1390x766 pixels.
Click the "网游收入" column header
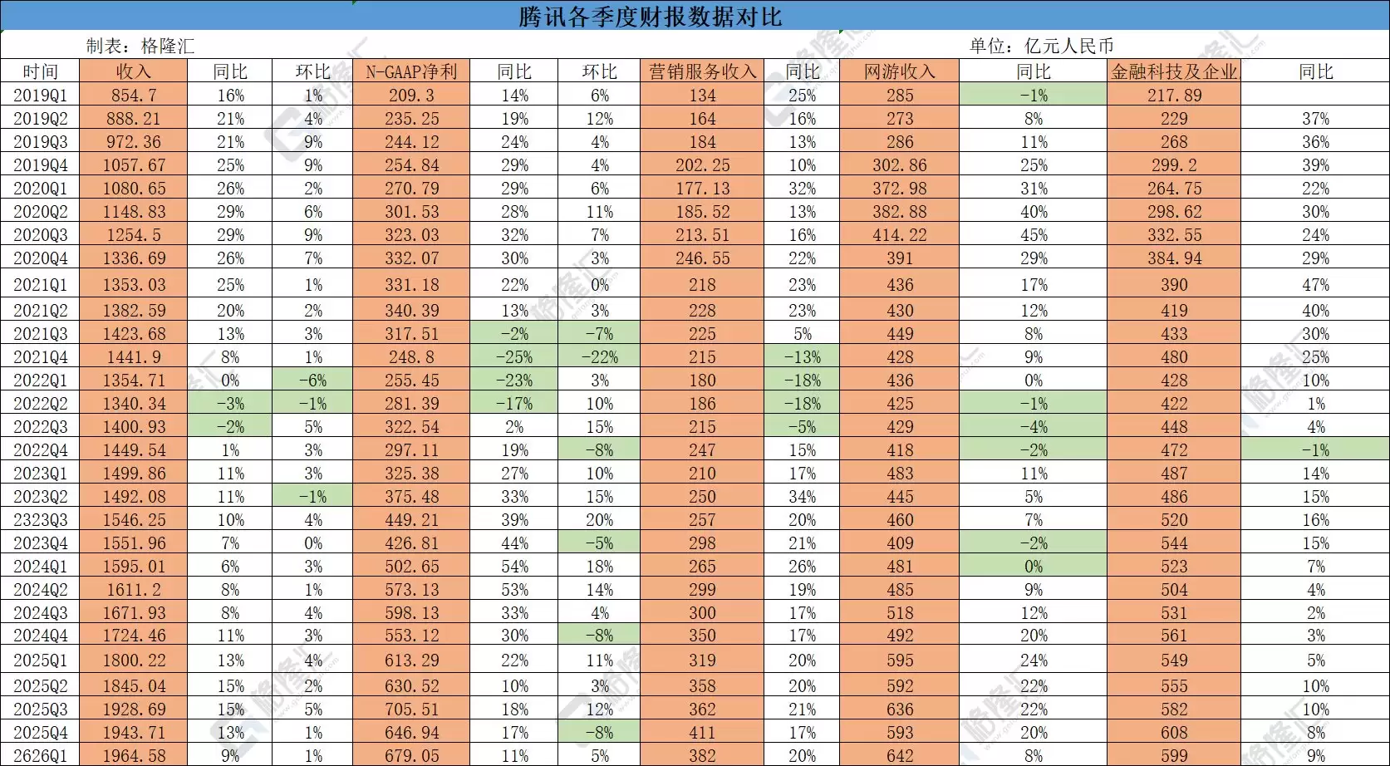tap(900, 71)
